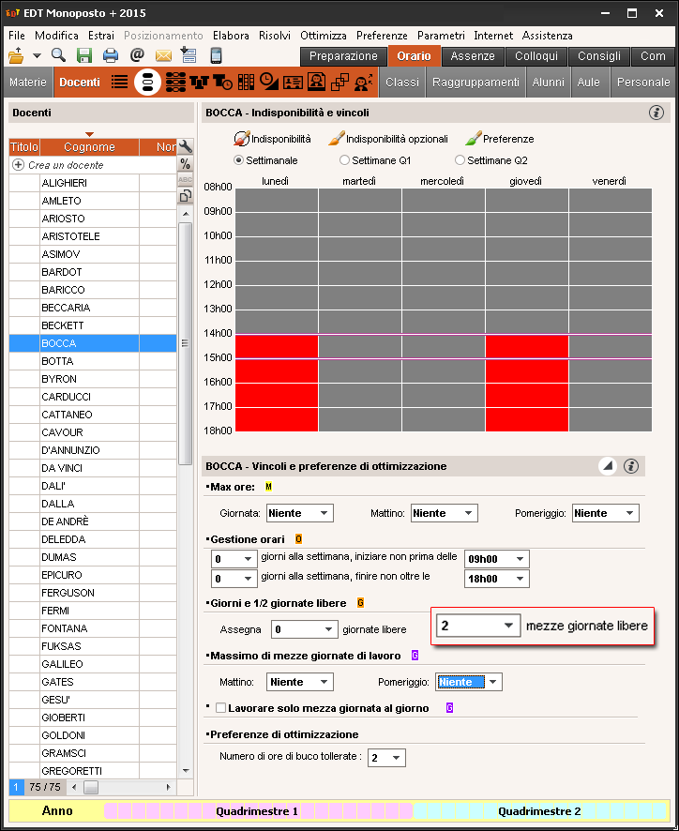
Task: Select the Quadrimestre 2 period bar
Action: tap(539, 811)
